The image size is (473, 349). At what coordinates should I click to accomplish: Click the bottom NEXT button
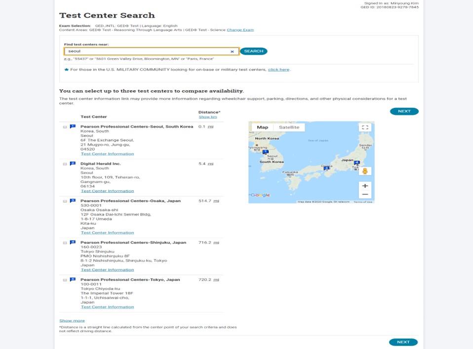403,342
